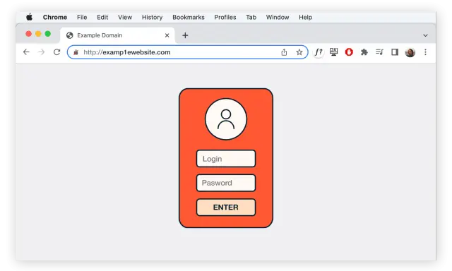Viewport: 452px width, 271px height.
Task: Open the Tab menu
Action: (251, 17)
